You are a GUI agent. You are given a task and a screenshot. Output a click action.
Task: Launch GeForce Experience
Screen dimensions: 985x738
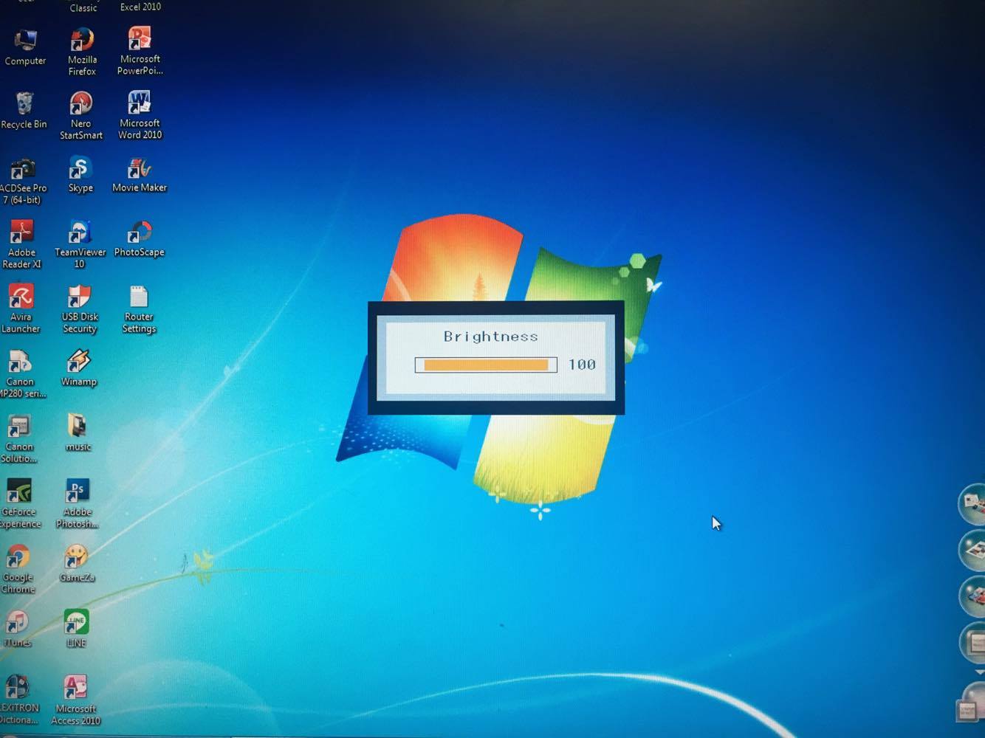click(20, 504)
